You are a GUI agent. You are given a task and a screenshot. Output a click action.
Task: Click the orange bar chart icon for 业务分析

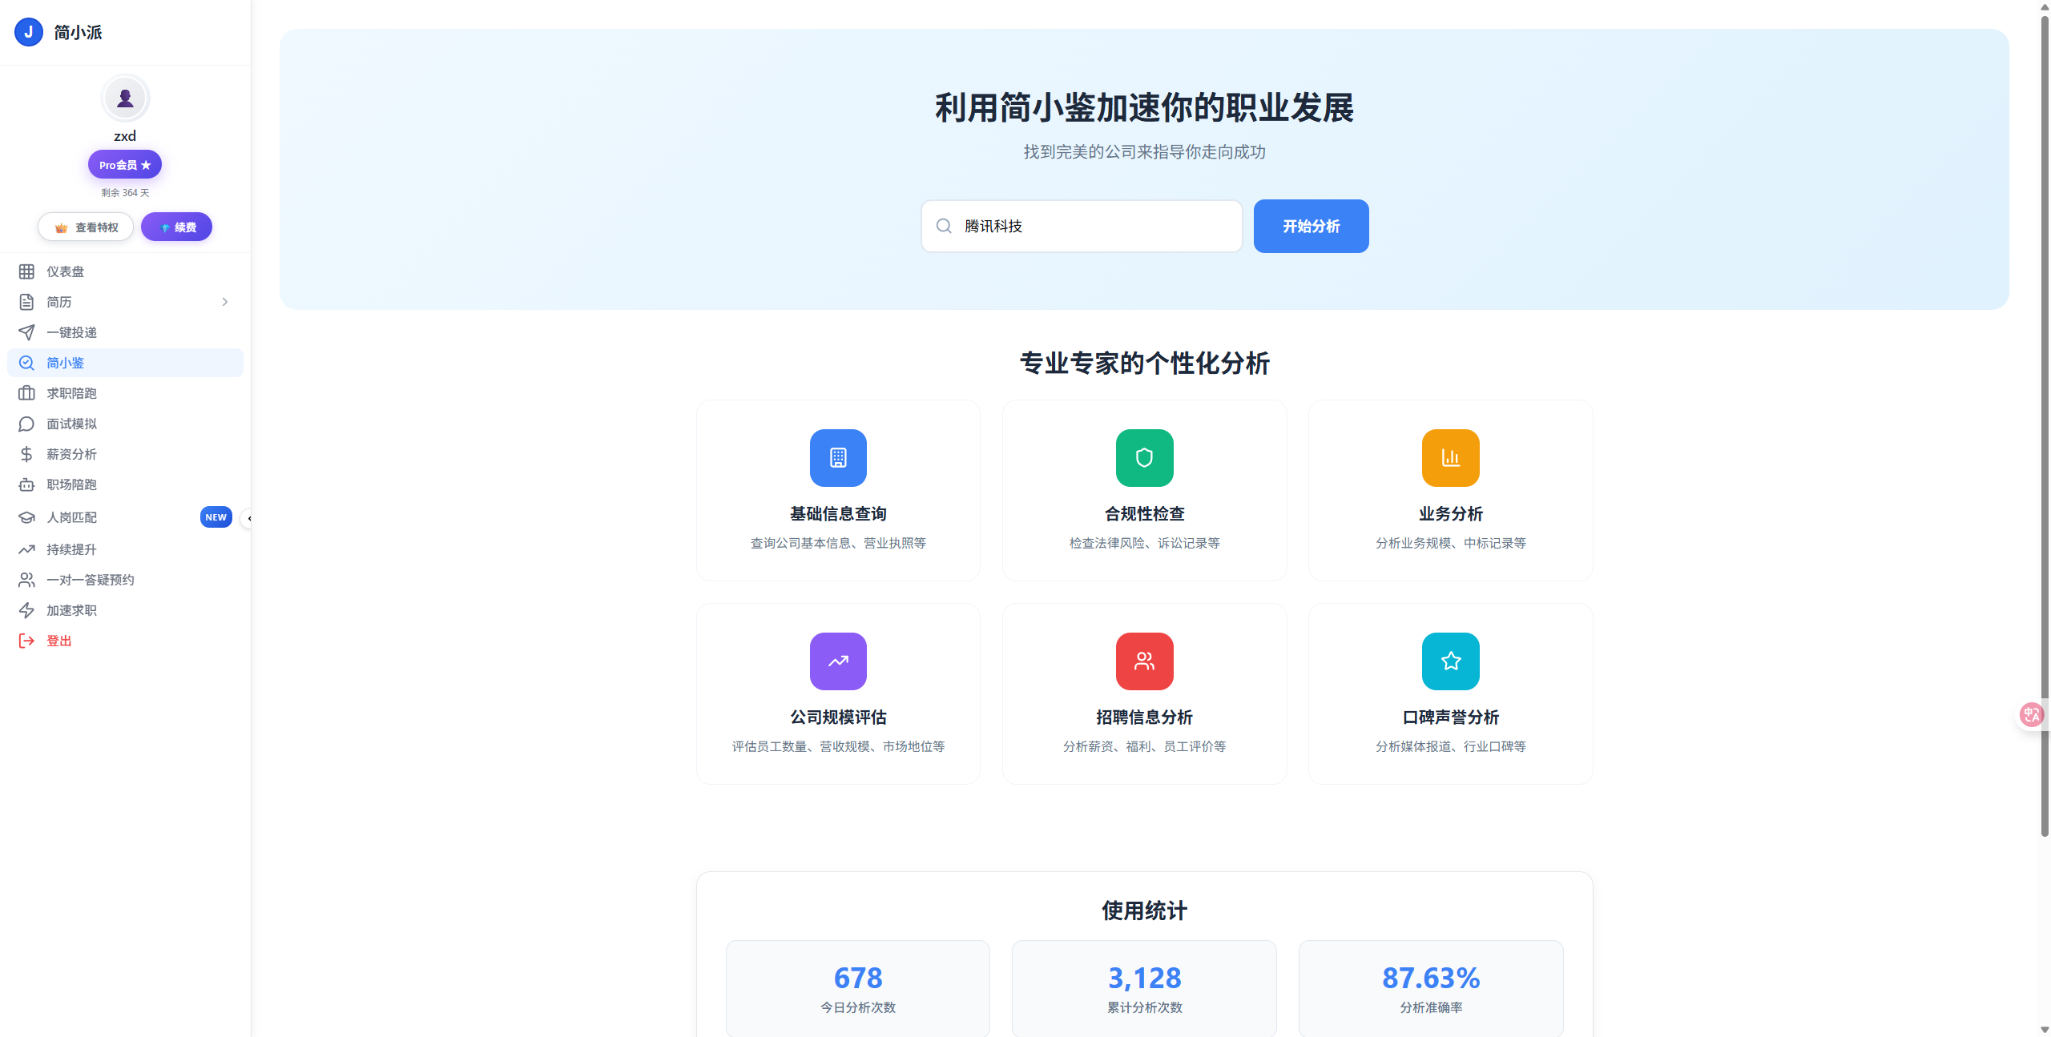(x=1450, y=458)
